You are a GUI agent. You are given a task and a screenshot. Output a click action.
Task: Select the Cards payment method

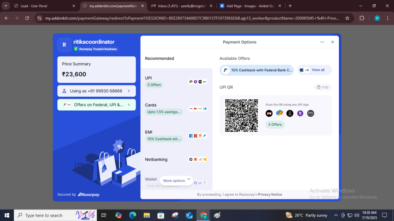tap(176, 109)
